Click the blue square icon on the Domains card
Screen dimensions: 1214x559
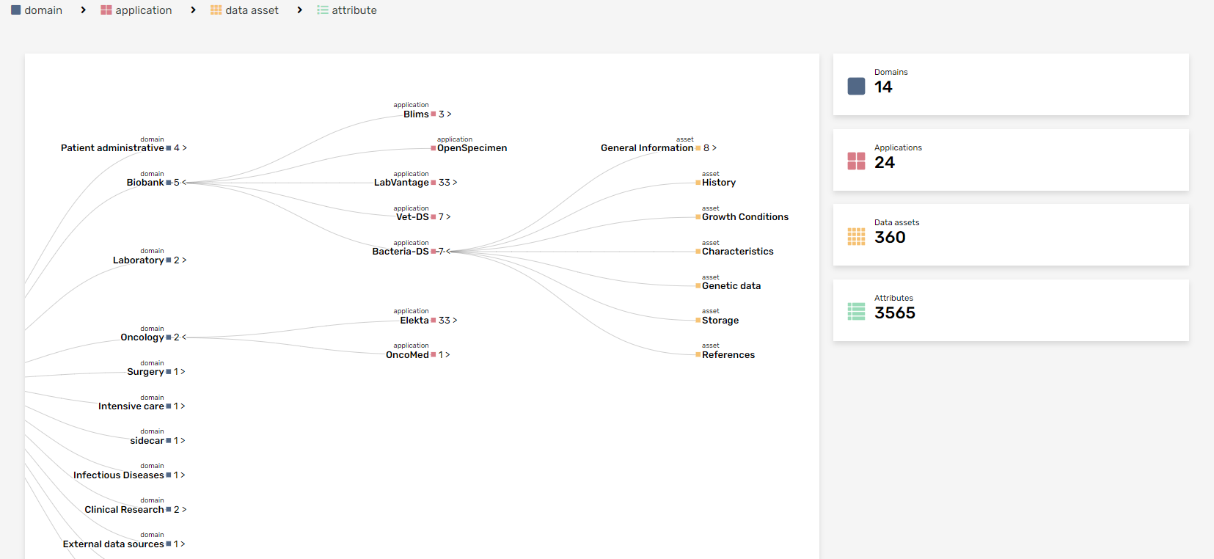click(856, 86)
